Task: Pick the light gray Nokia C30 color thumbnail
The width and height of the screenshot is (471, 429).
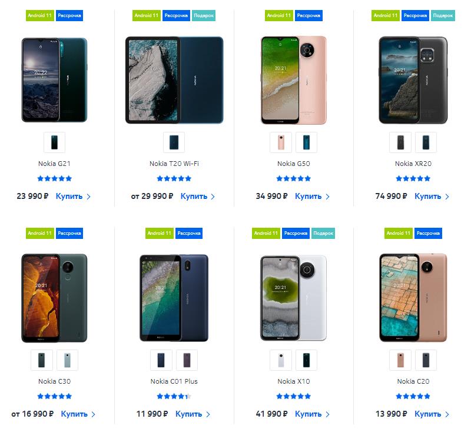Action: [x=67, y=360]
